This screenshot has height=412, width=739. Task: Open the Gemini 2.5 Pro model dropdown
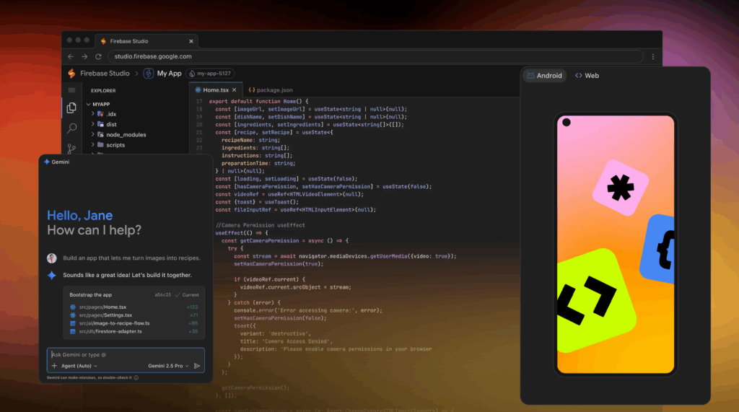(x=168, y=366)
